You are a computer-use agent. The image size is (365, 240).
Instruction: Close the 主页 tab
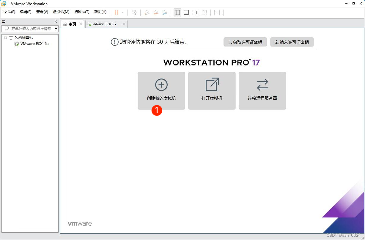point(81,24)
